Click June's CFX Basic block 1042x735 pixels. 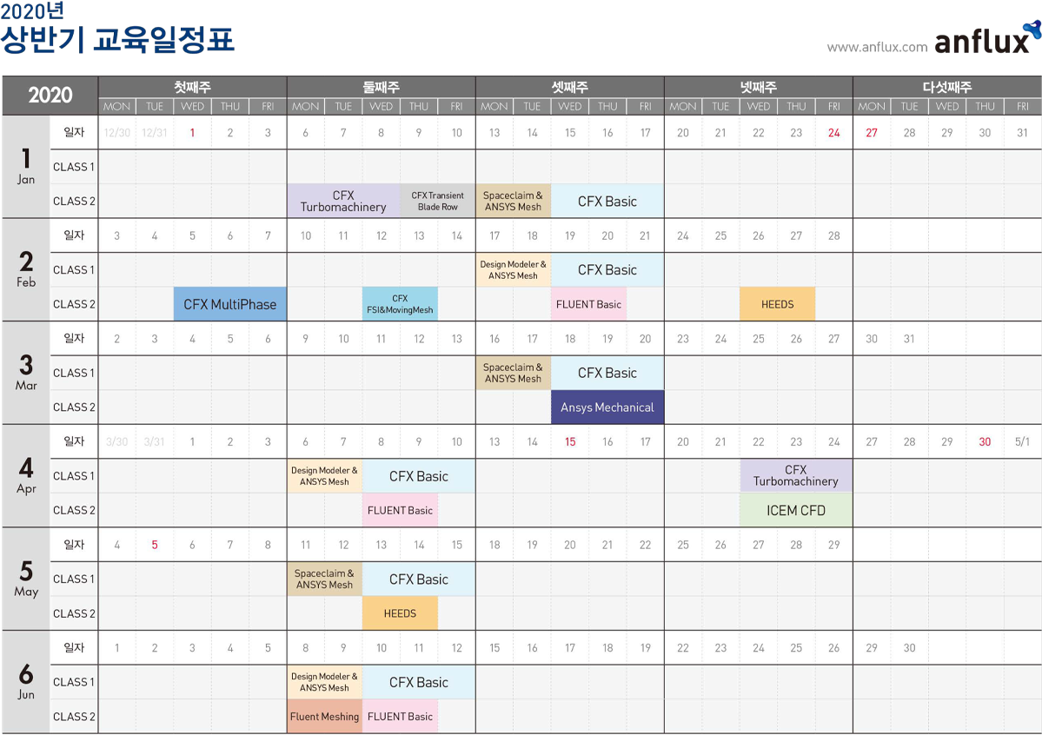click(419, 682)
